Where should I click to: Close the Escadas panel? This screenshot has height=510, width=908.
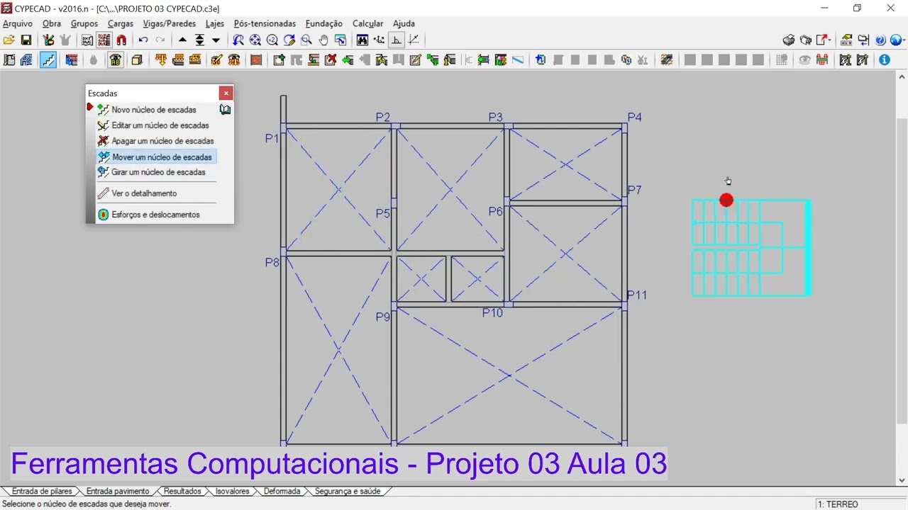pos(226,93)
